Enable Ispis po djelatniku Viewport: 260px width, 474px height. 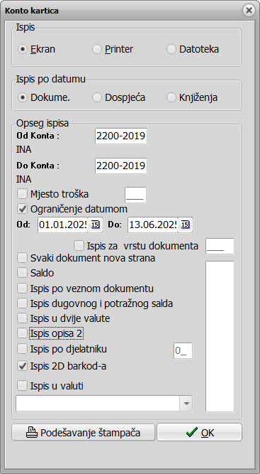tap(22, 349)
